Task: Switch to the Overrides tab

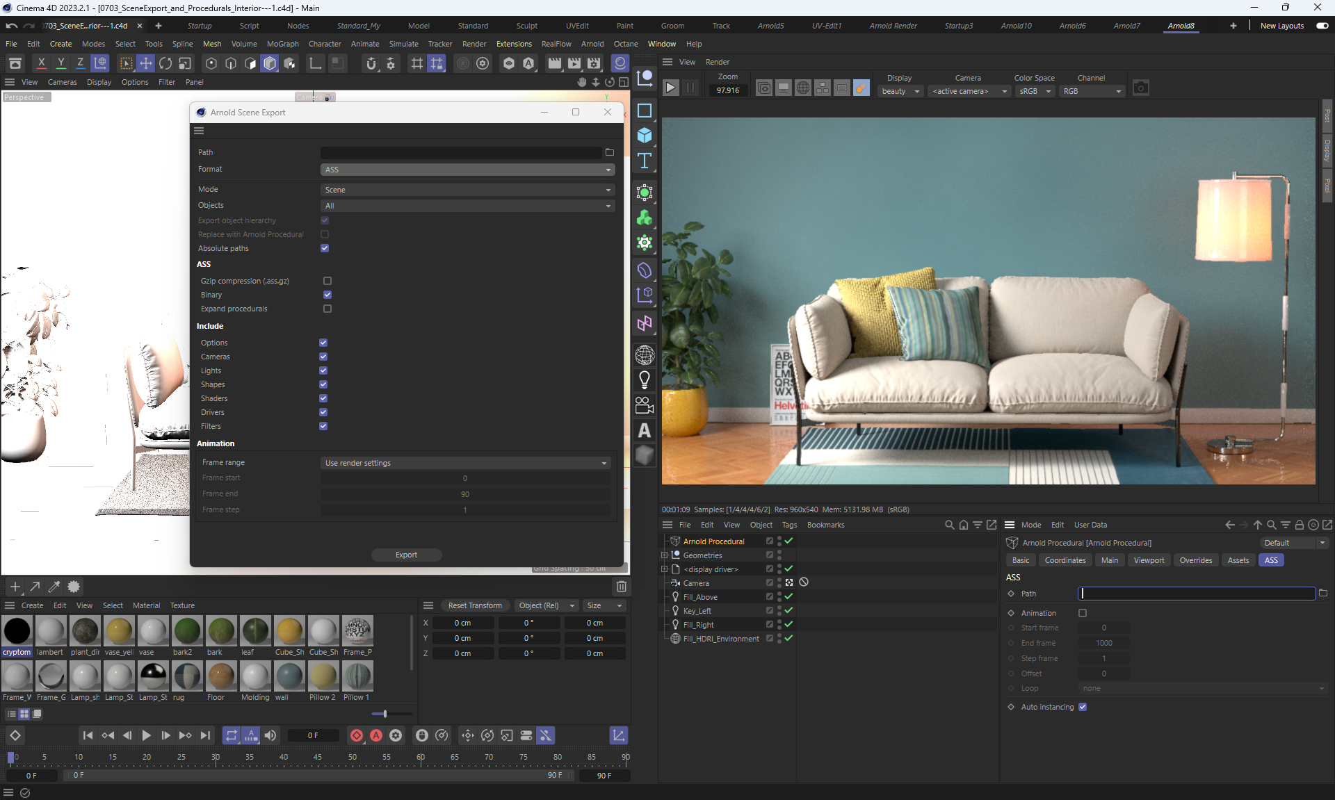Action: coord(1195,560)
